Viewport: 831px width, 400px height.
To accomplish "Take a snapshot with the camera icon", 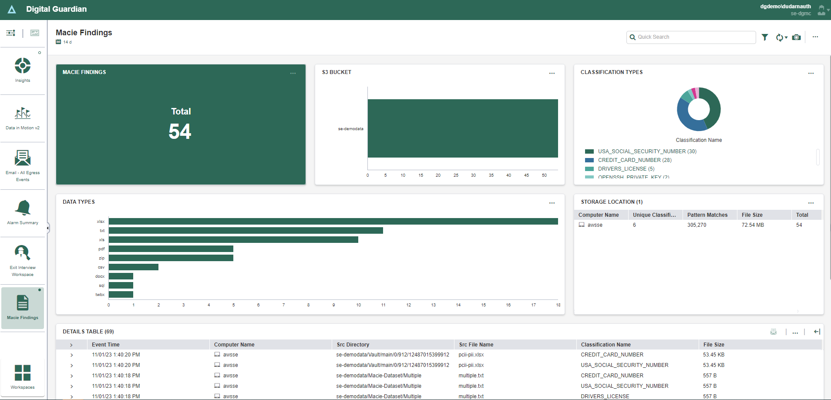I will (x=796, y=37).
